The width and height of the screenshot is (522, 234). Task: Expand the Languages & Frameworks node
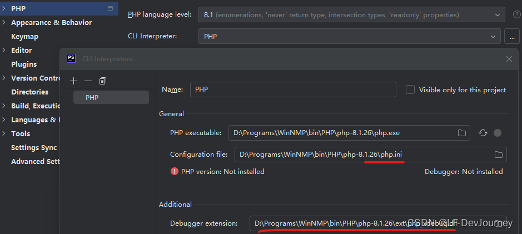tap(4, 120)
